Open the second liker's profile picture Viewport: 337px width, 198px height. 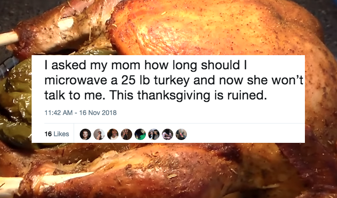click(99, 134)
